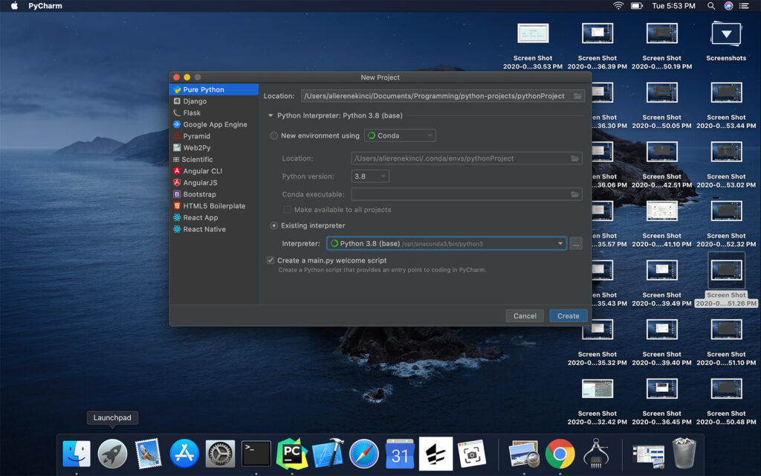Open Terminal from the Dock

click(256, 454)
